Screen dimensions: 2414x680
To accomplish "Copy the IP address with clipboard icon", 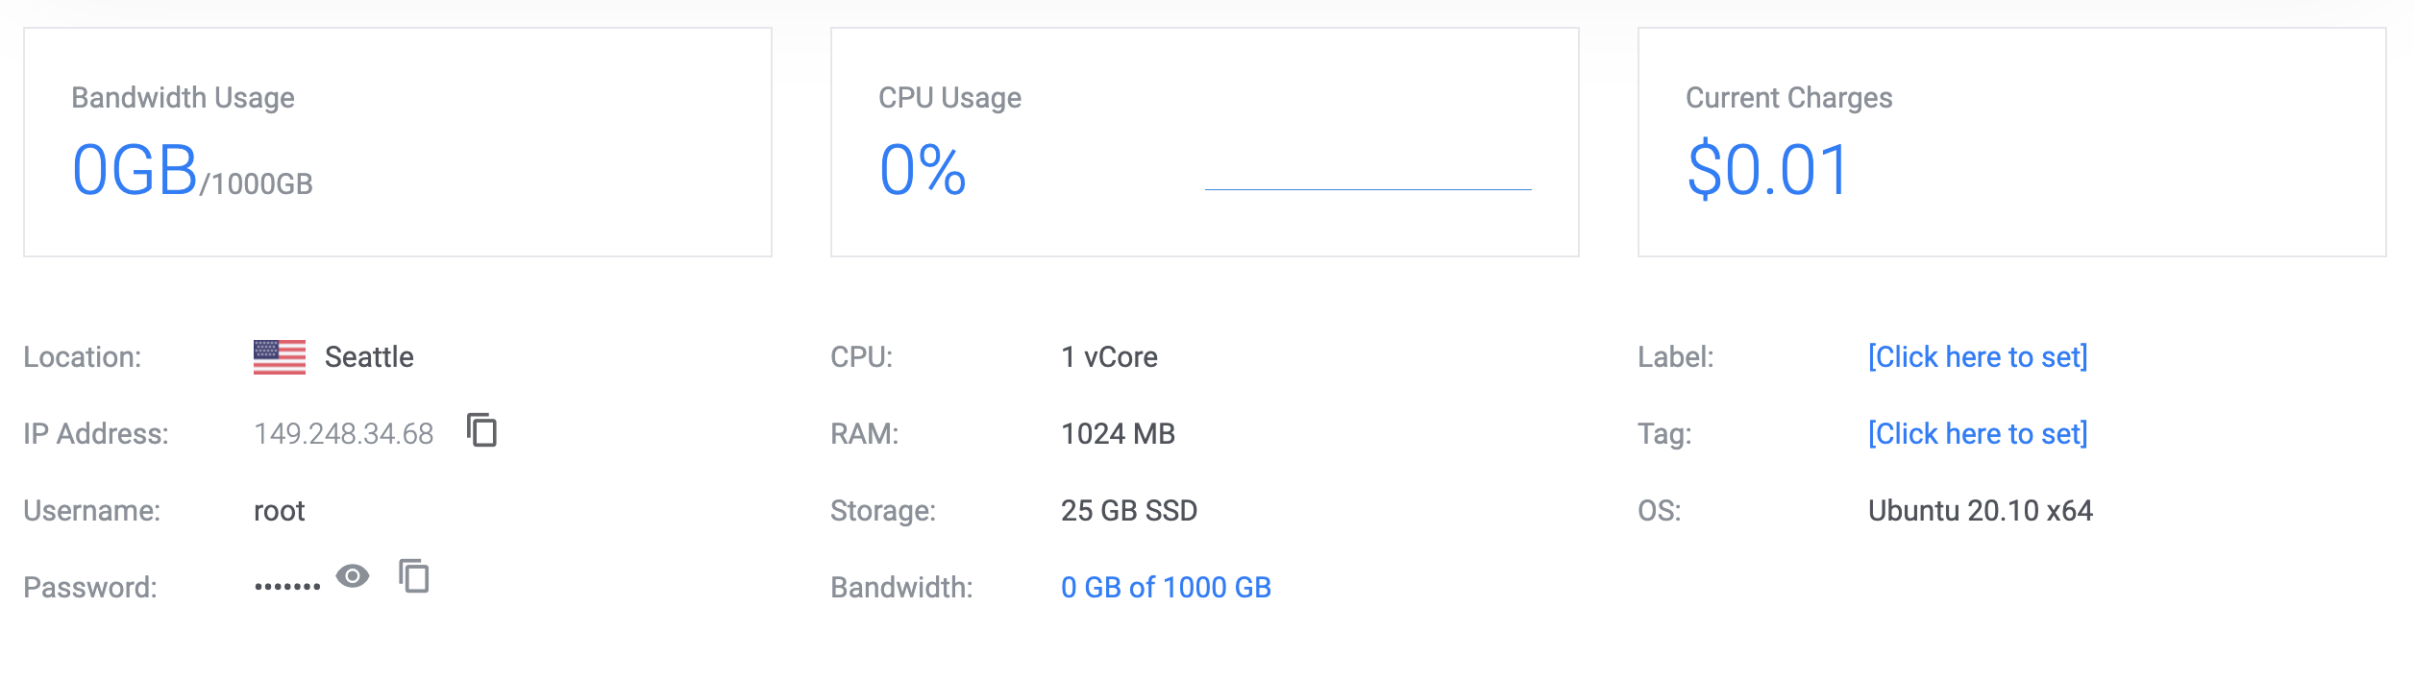I will [482, 429].
